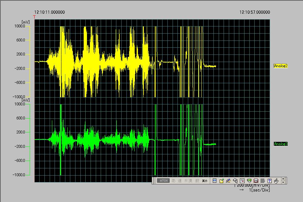Click the green axis 200.0 label
Viewport: 303px width, 202px height.
point(21,132)
